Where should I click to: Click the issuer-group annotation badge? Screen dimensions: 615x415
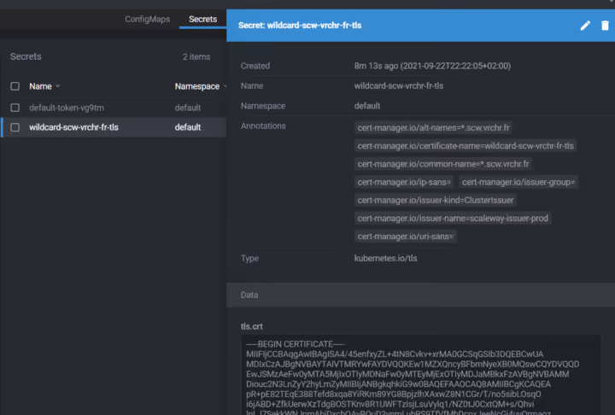pyautogui.click(x=519, y=182)
